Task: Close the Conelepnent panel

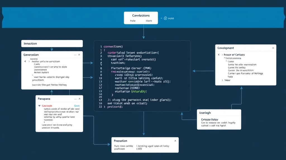Action: click(x=273, y=48)
